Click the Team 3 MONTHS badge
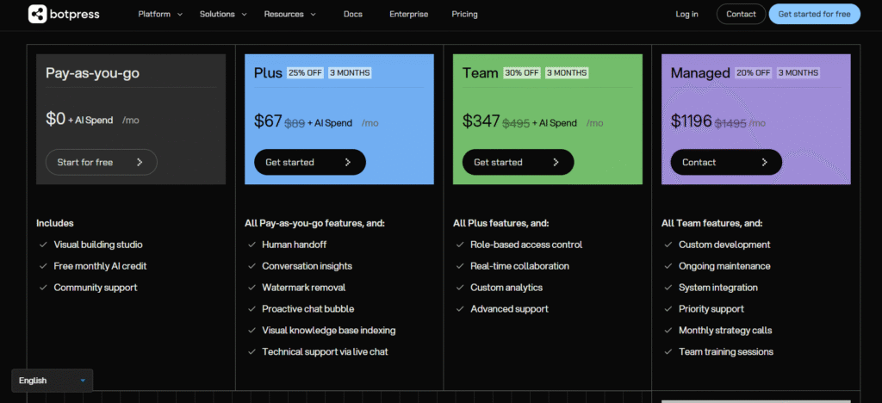This screenshot has width=882, height=403. click(x=567, y=73)
